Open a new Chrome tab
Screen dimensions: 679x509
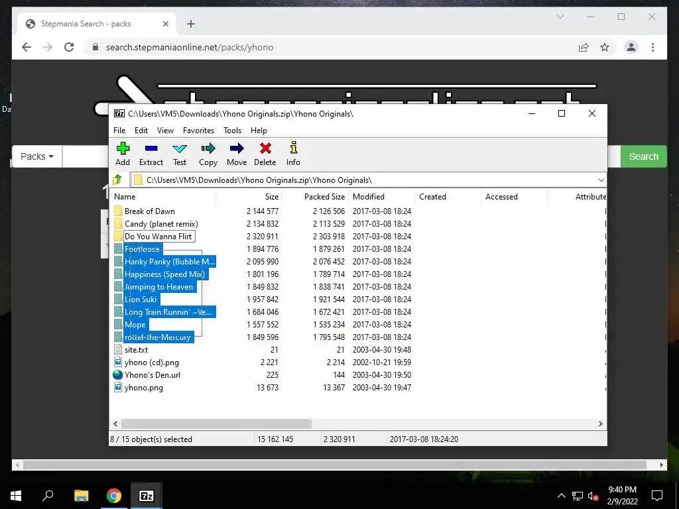(x=190, y=24)
